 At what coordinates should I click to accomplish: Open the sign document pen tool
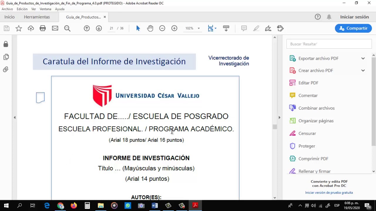(268, 28)
